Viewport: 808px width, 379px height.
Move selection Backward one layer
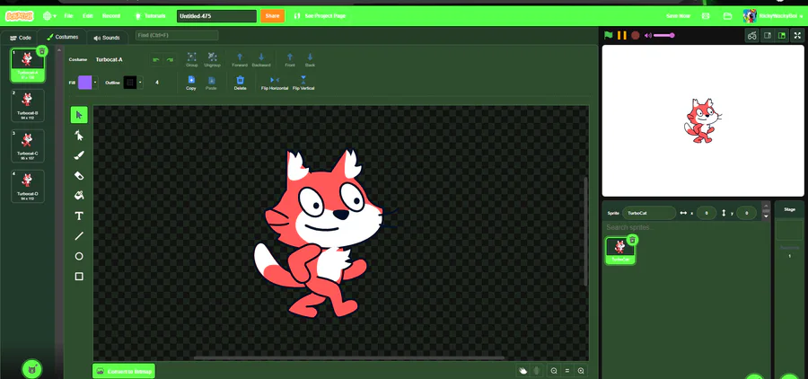point(261,60)
